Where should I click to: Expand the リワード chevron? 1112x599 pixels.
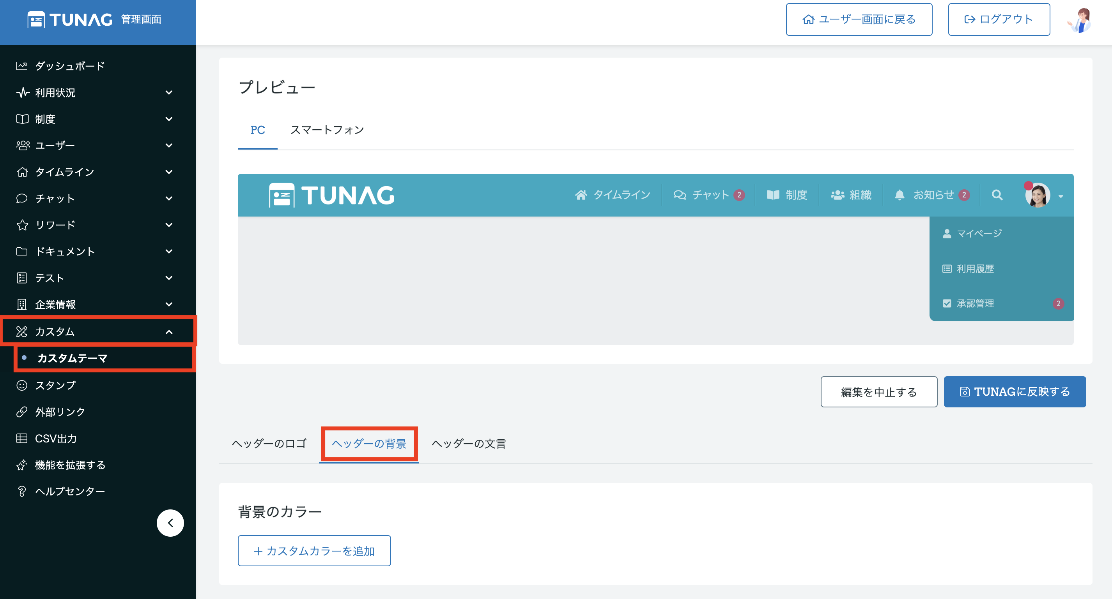(x=169, y=225)
